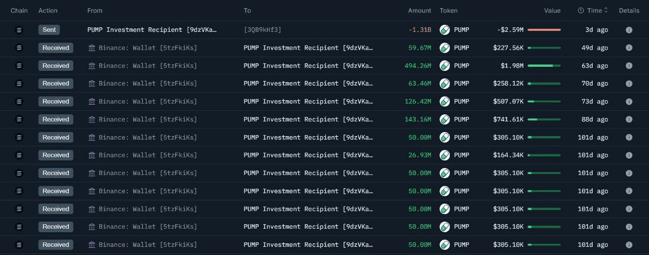649x255 pixels.
Task: Click green value bar next to $1.98M
Action: tap(544, 66)
